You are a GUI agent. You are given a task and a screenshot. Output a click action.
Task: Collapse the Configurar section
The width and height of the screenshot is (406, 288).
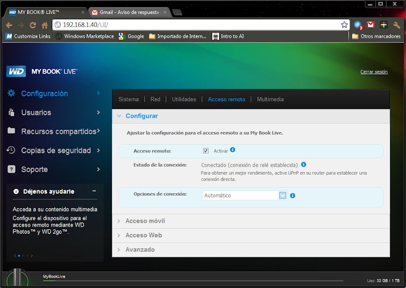pyautogui.click(x=119, y=116)
